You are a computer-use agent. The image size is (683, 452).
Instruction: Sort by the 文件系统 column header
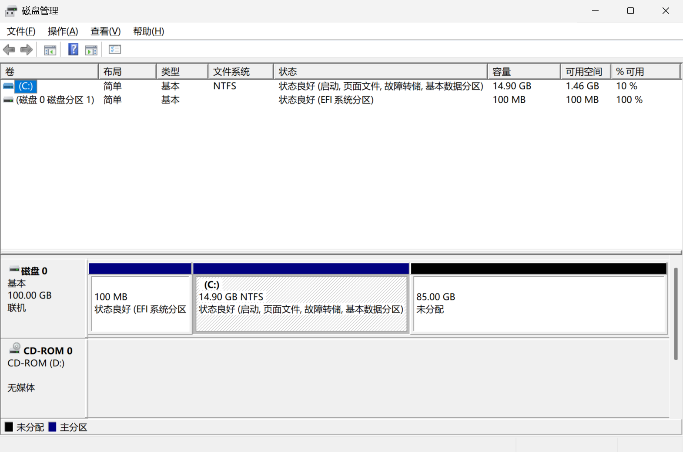tap(241, 72)
